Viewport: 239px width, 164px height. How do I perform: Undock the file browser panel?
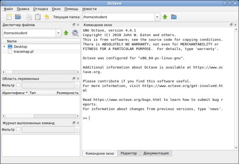click(74, 25)
